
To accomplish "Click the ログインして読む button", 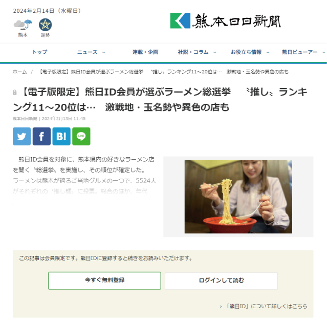I will pos(221,281).
